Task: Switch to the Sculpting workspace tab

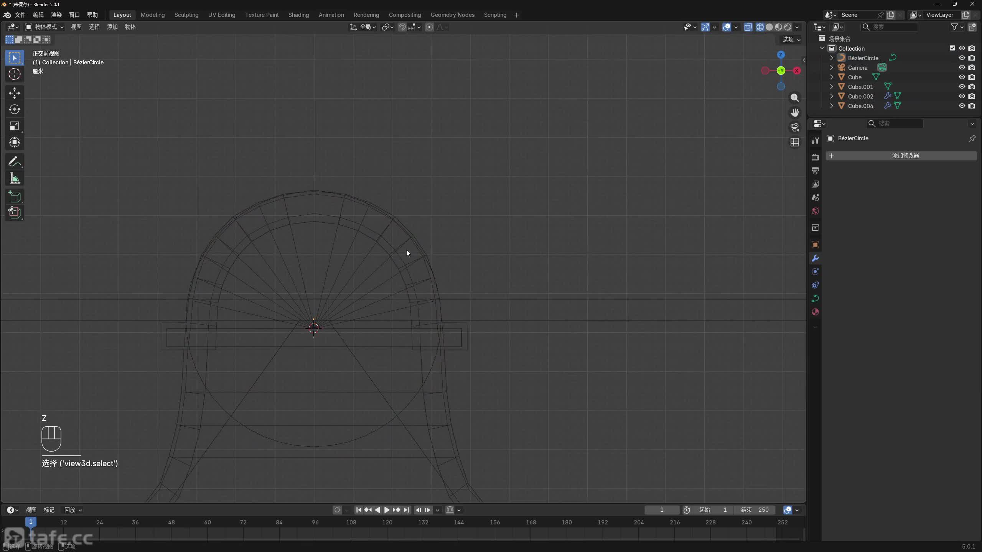Action: (x=186, y=15)
